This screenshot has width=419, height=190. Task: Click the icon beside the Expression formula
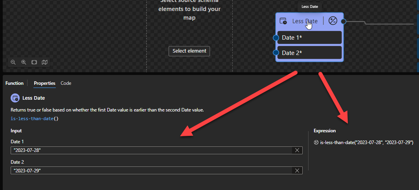tap(316, 142)
